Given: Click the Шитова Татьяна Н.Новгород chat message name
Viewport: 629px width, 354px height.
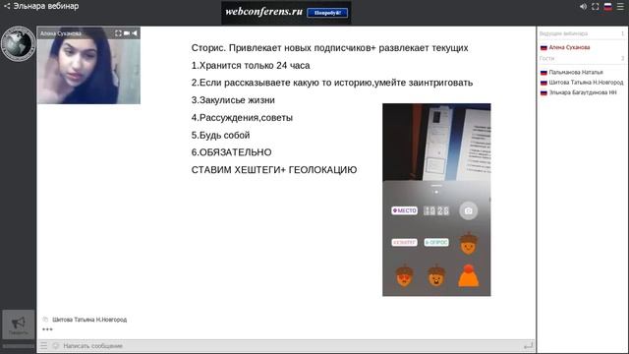Looking at the screenshot, I should pyautogui.click(x=89, y=320).
